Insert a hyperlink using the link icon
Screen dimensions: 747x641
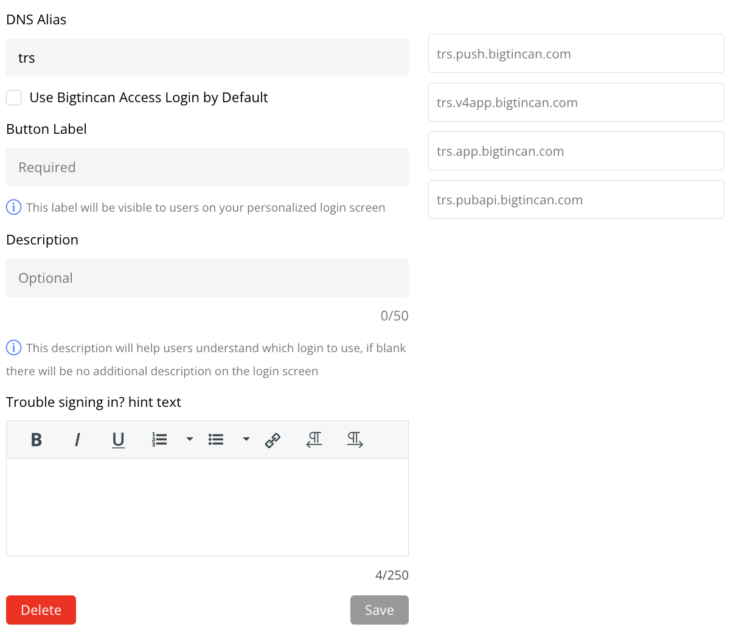(x=273, y=439)
